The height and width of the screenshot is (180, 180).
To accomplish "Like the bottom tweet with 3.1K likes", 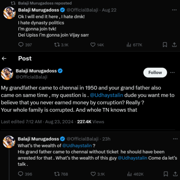I will (93, 174).
